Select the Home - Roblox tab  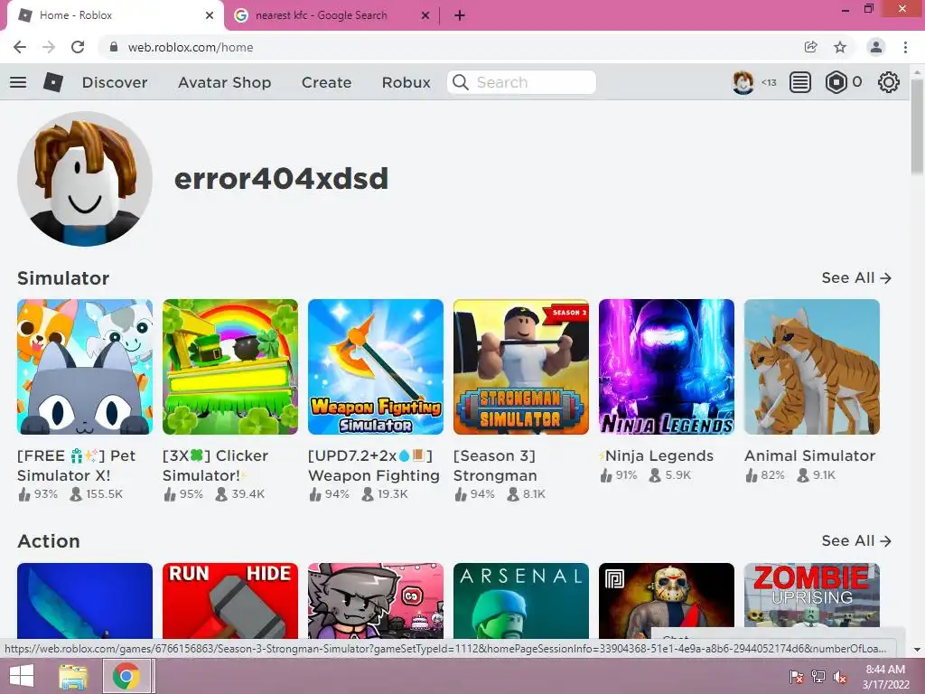point(115,15)
